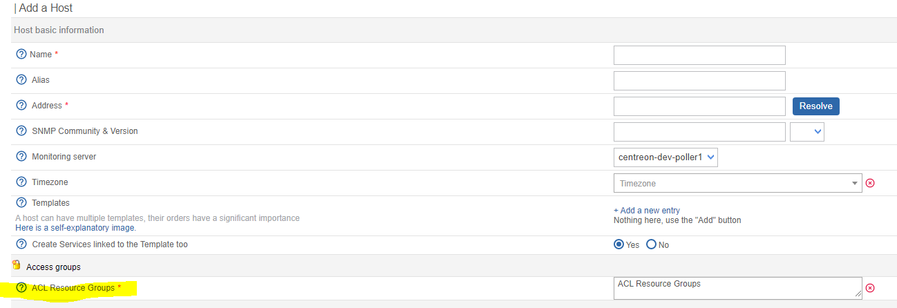Click the Resolve button

[816, 106]
